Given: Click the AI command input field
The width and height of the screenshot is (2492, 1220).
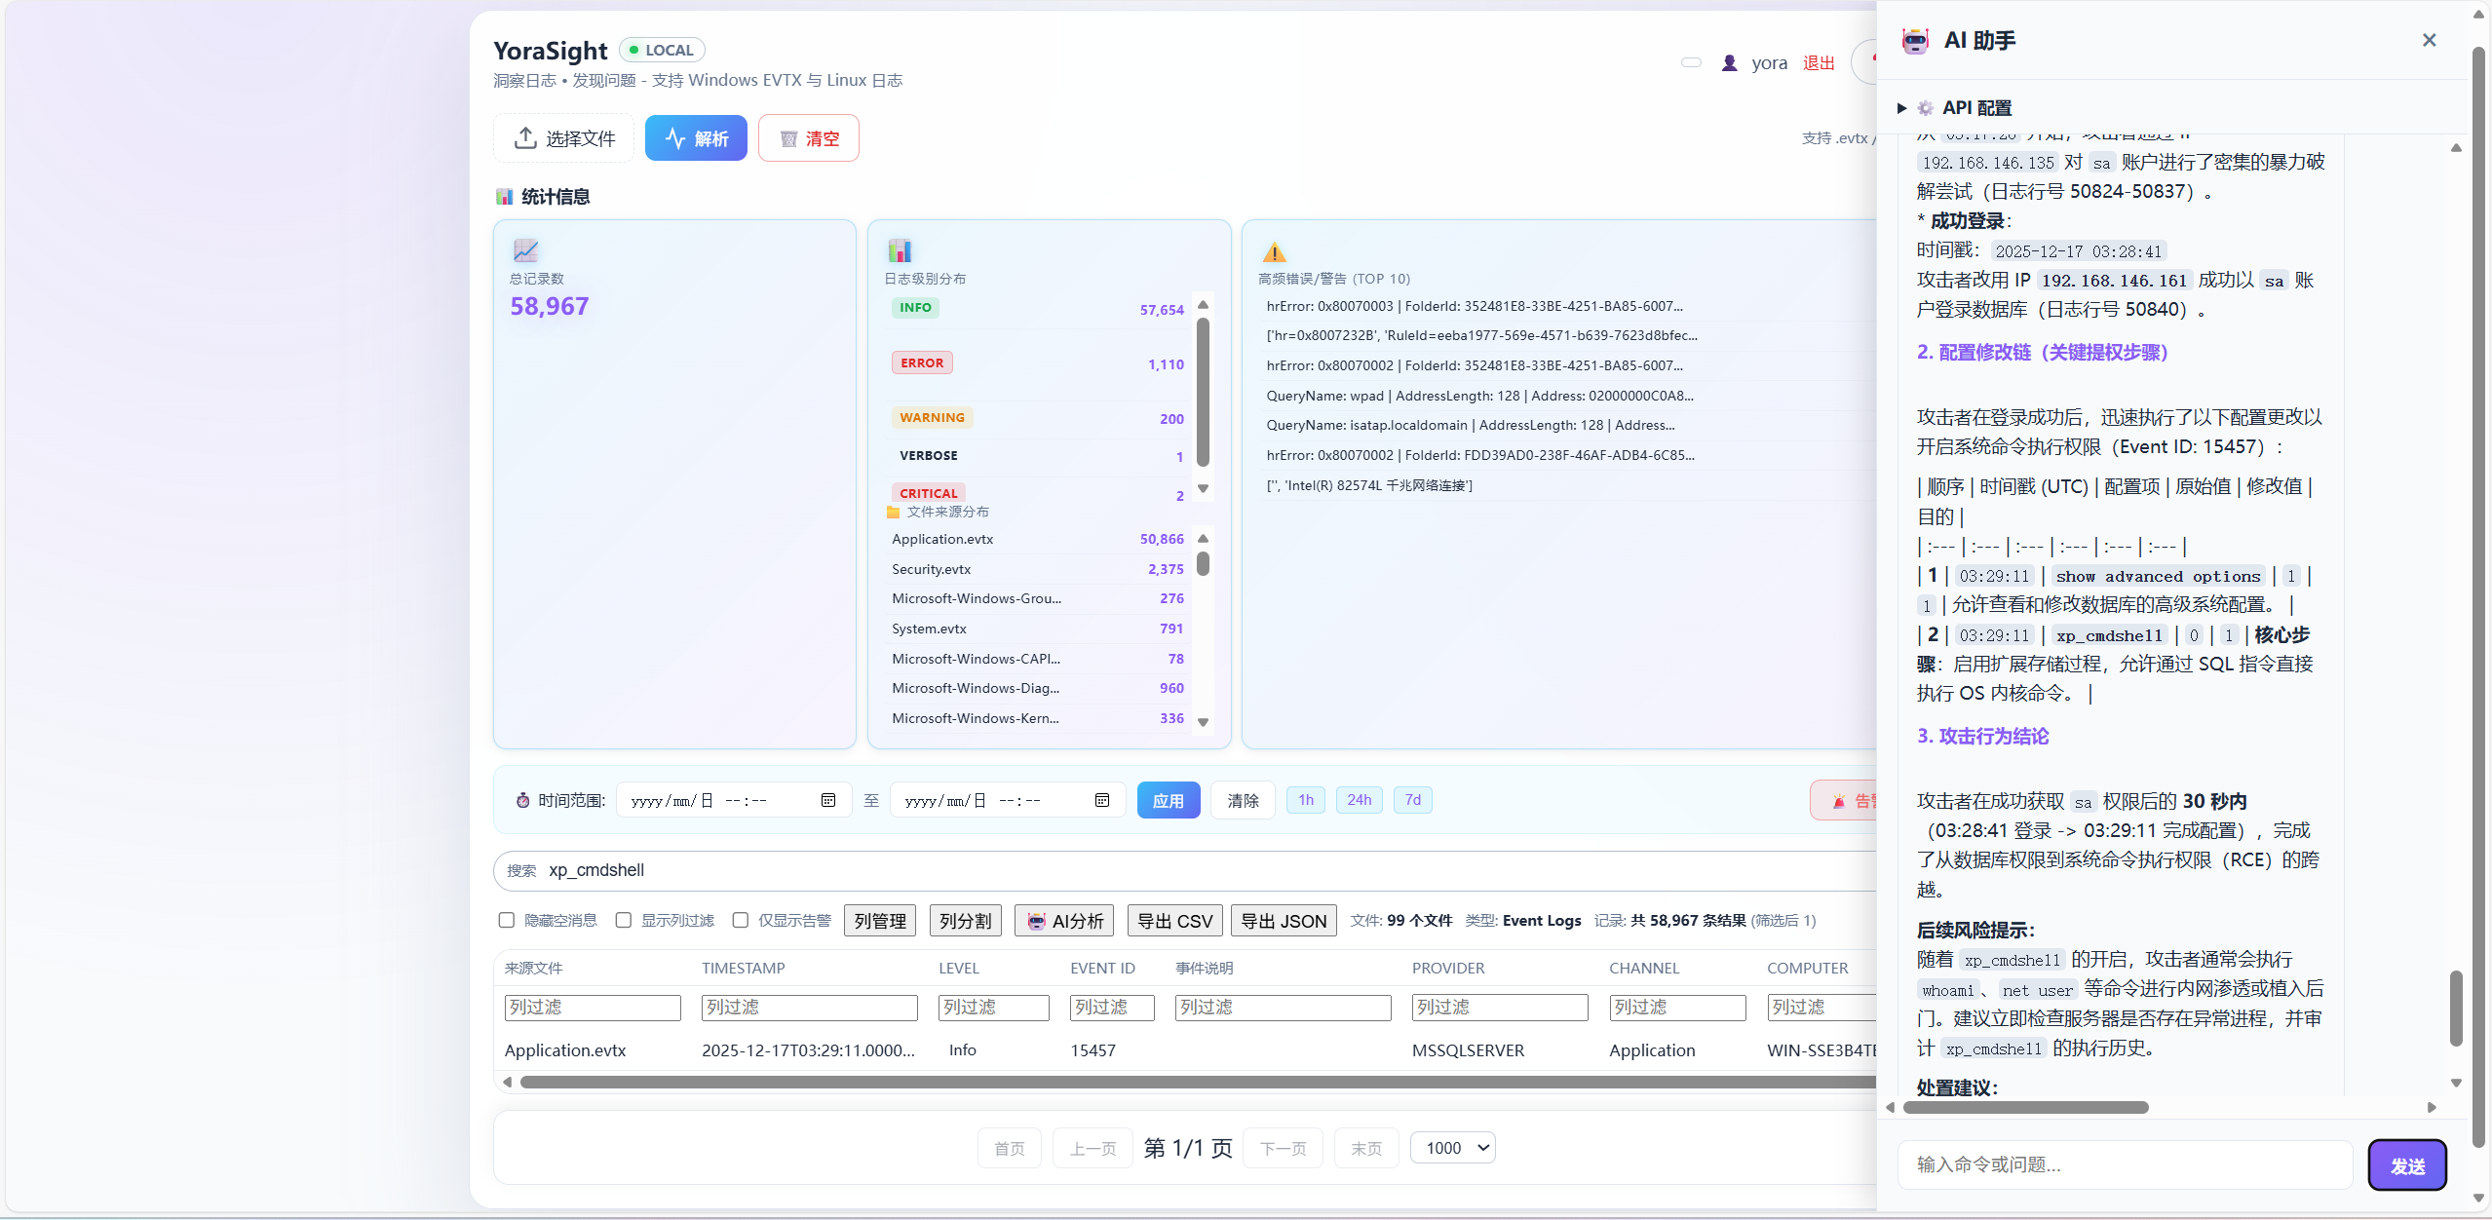Looking at the screenshot, I should pos(2125,1164).
